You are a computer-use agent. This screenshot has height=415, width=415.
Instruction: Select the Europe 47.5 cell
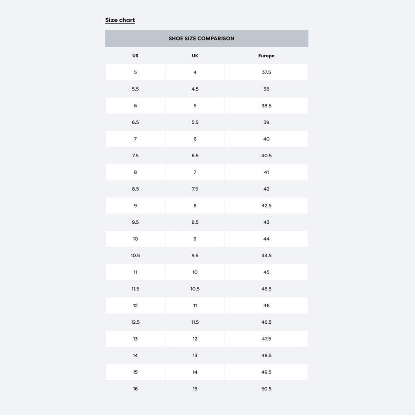tap(266, 339)
